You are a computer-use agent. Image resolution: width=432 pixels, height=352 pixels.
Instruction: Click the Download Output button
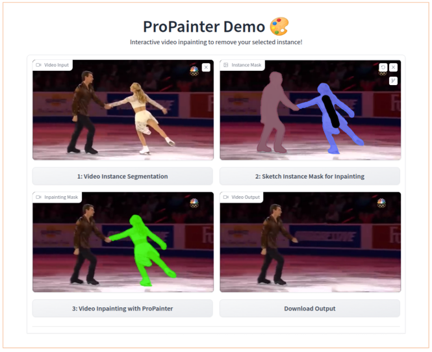pos(310,308)
